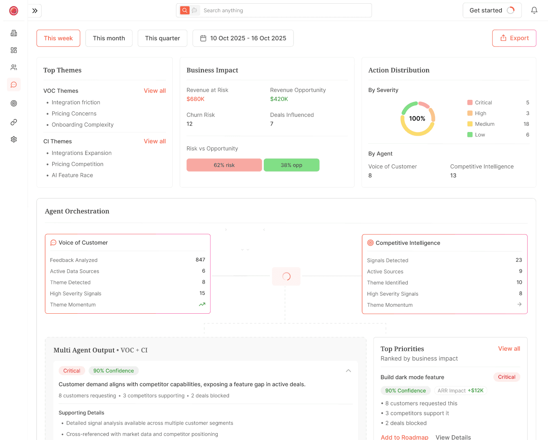The image size is (548, 440).
Task: Open Settings via the gear icon
Action: pyautogui.click(x=13, y=139)
